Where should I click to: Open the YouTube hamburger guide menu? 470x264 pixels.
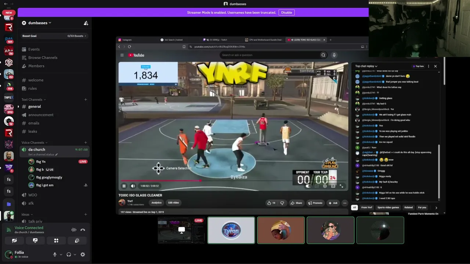pyautogui.click(x=122, y=55)
